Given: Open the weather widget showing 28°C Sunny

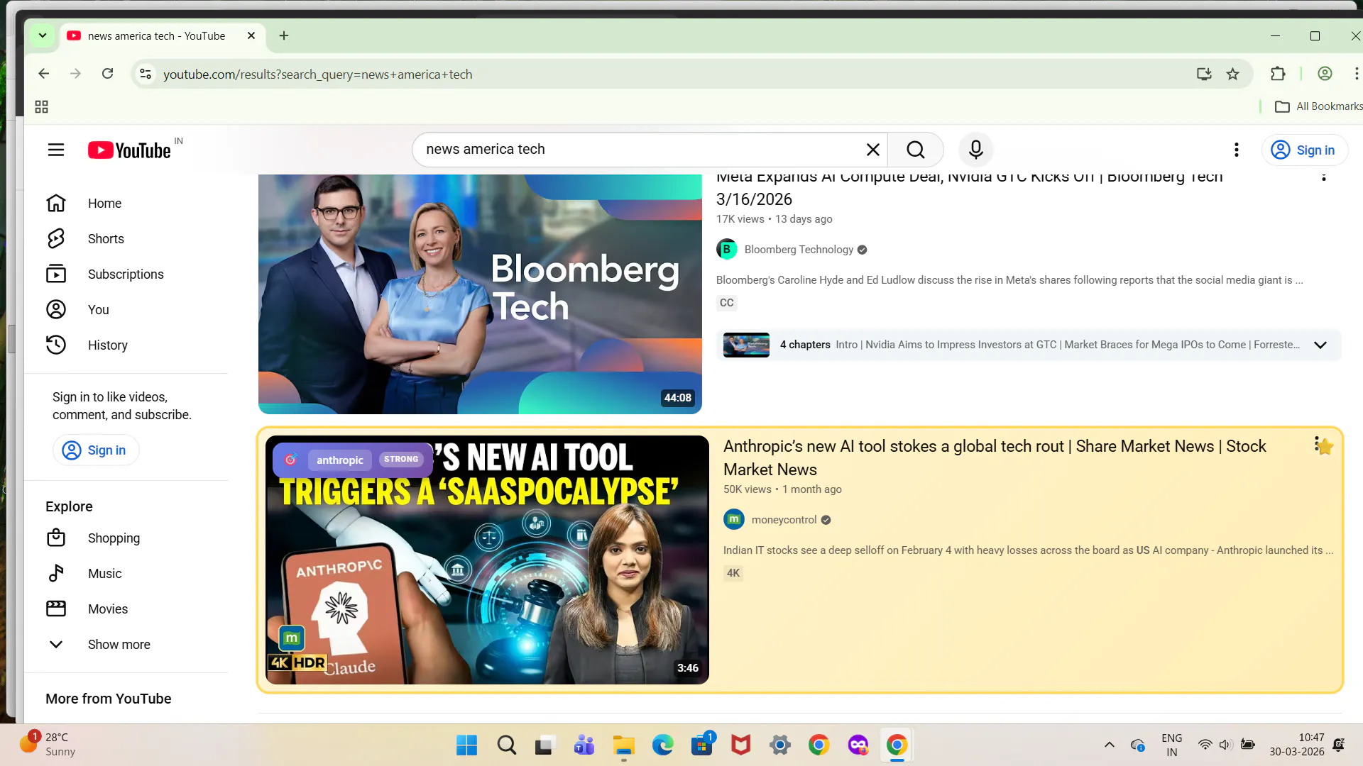Looking at the screenshot, I should (x=48, y=745).
